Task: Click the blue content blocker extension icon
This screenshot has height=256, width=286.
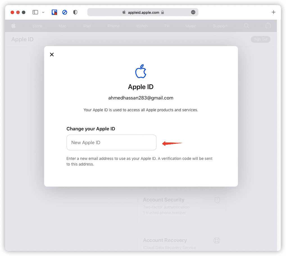Action: (x=65, y=12)
